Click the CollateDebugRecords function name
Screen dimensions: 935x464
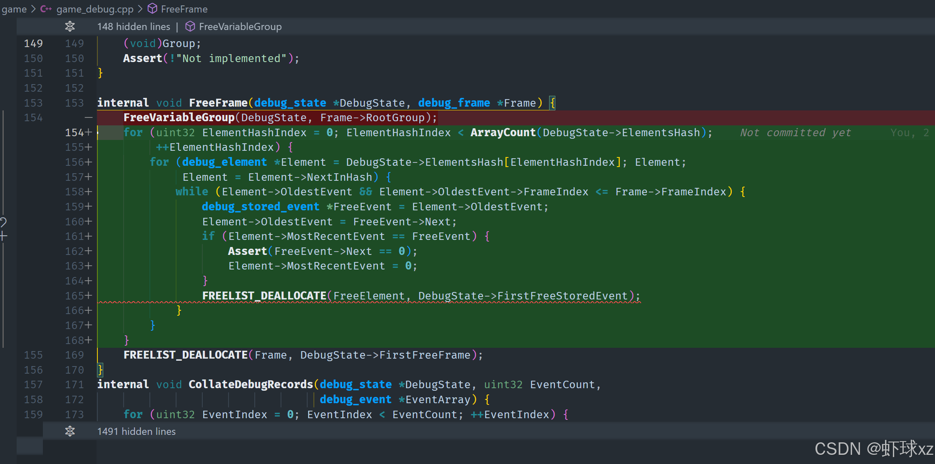coord(251,384)
